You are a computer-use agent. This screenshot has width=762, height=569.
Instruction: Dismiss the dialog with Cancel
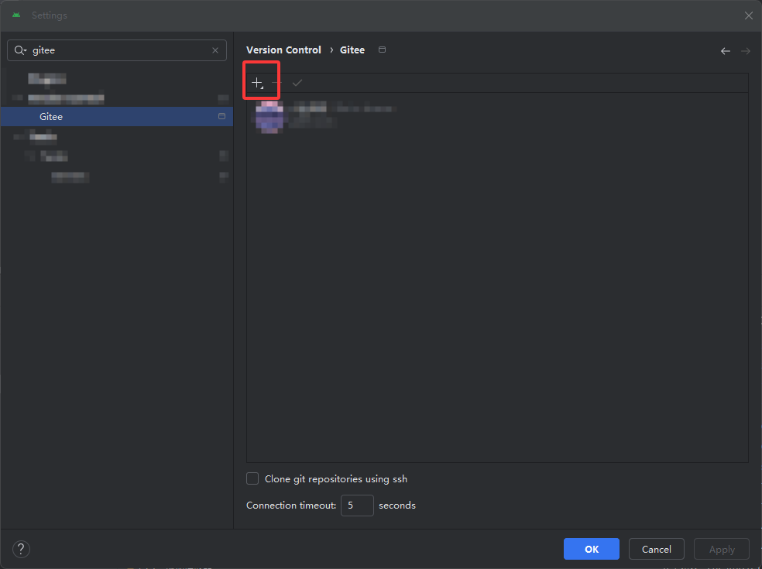656,549
